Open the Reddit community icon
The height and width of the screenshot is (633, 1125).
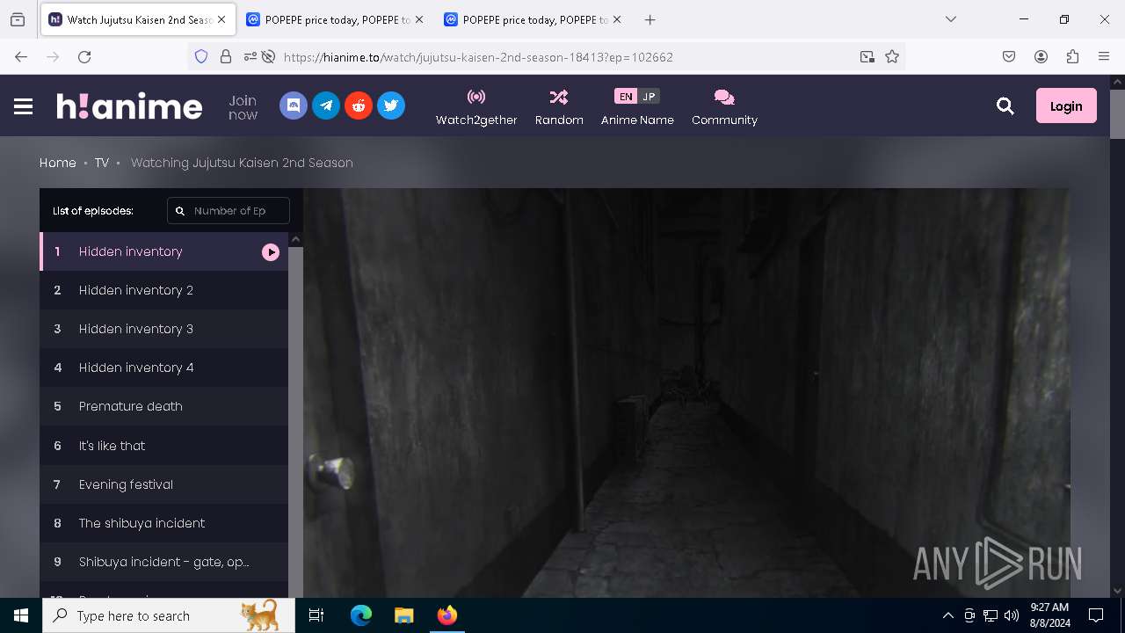(x=359, y=105)
